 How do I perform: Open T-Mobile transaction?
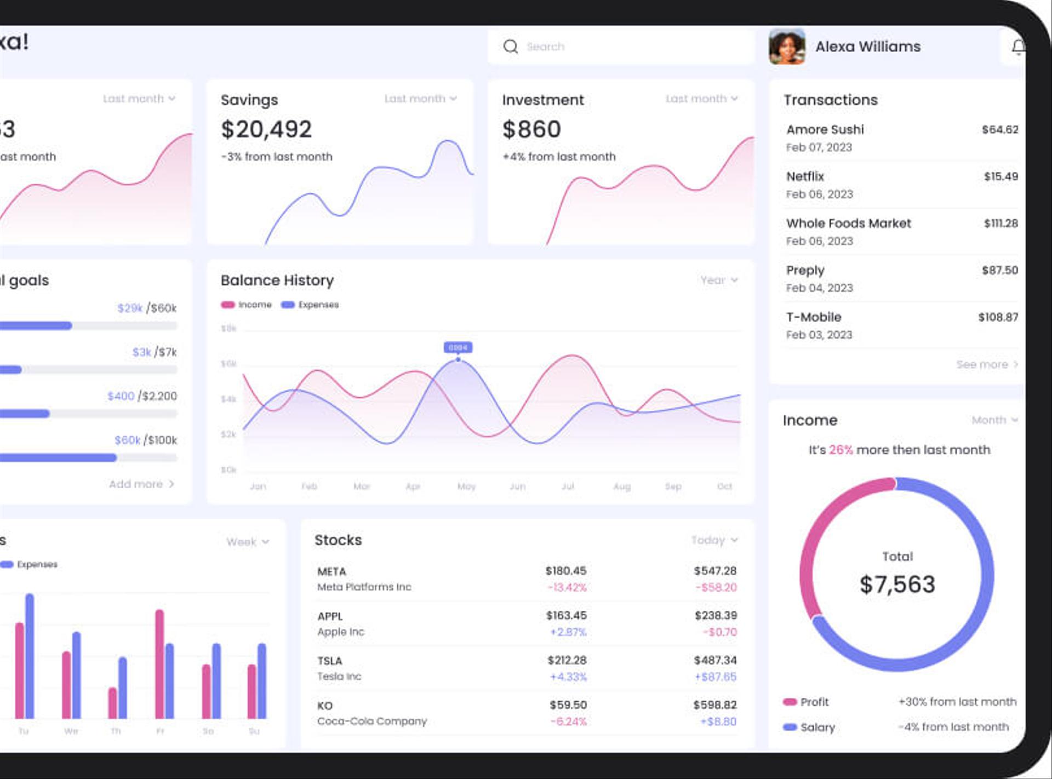[902, 325]
